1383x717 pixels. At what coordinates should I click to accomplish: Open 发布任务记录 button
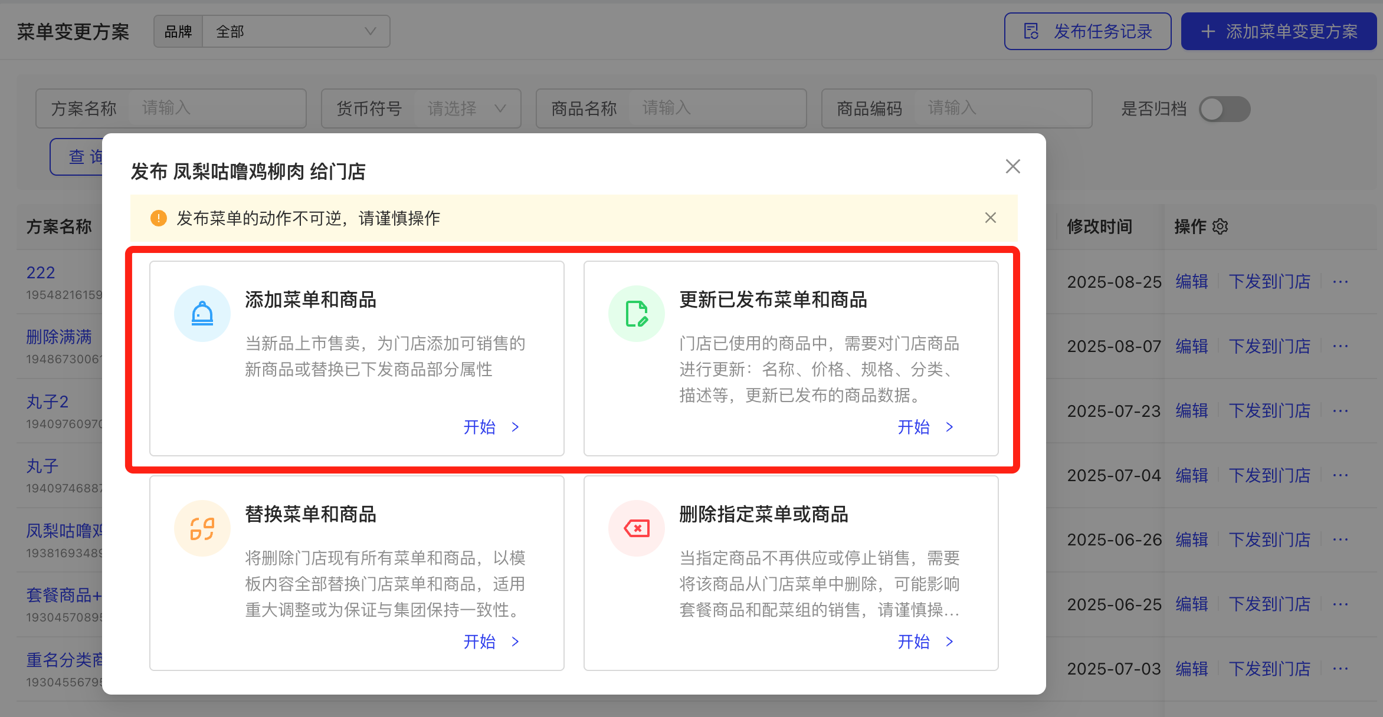pos(1087,31)
